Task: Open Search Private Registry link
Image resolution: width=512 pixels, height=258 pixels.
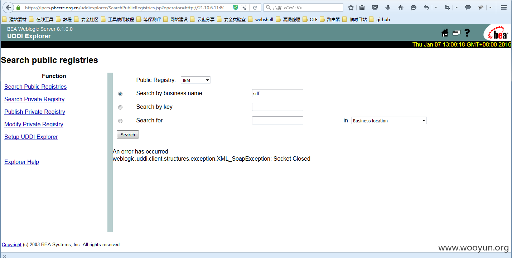Action: pyautogui.click(x=34, y=99)
